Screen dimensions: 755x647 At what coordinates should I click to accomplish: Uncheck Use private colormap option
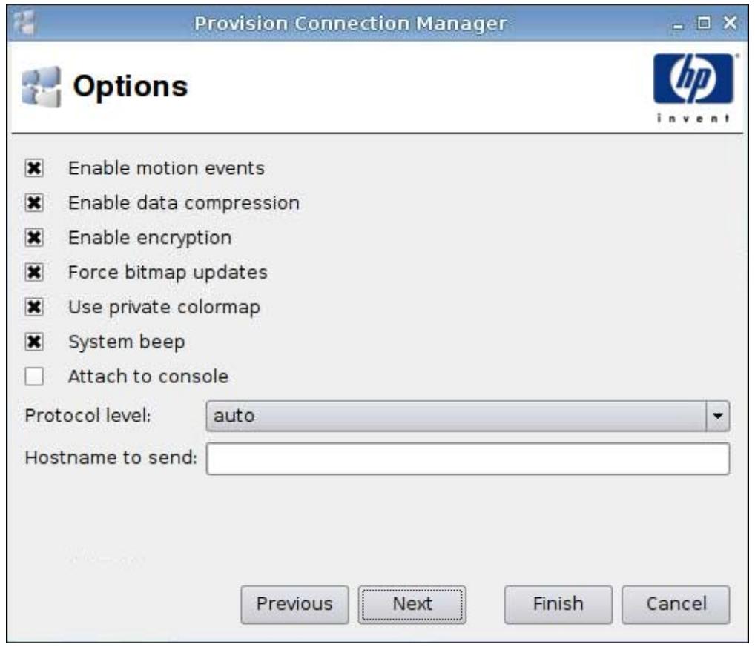coord(34,307)
